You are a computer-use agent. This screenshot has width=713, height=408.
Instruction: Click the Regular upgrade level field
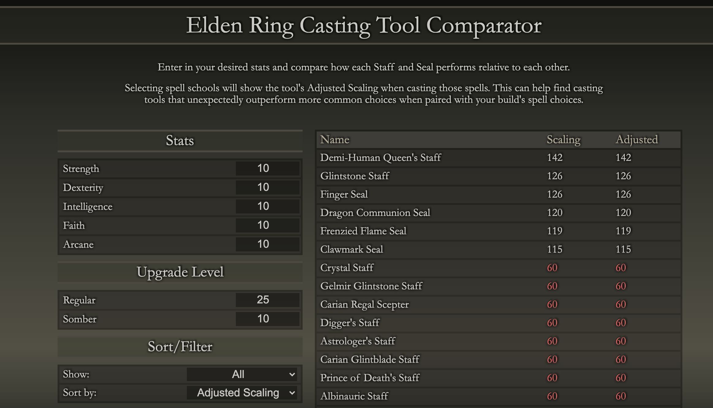(267, 300)
